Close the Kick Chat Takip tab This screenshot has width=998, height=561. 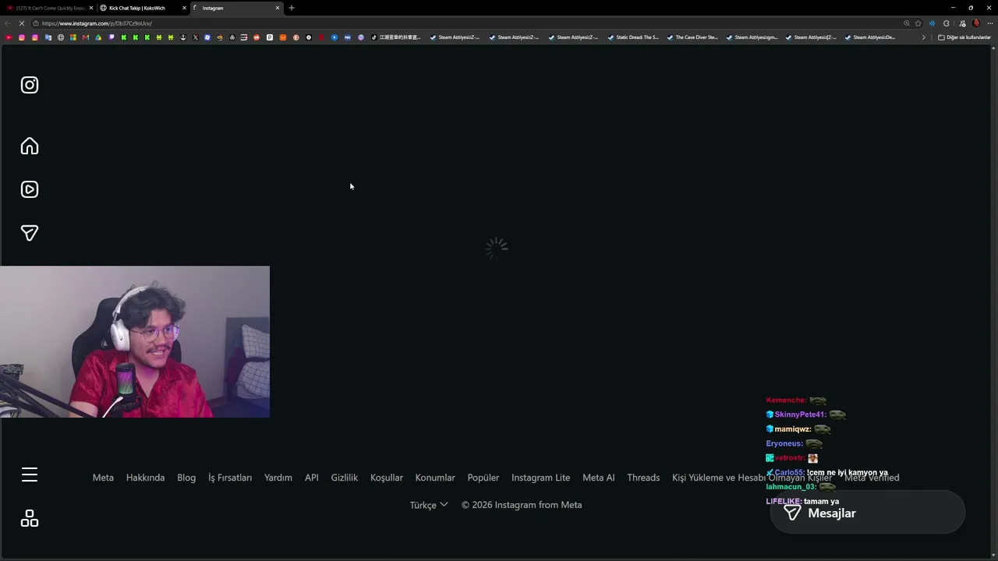point(185,8)
